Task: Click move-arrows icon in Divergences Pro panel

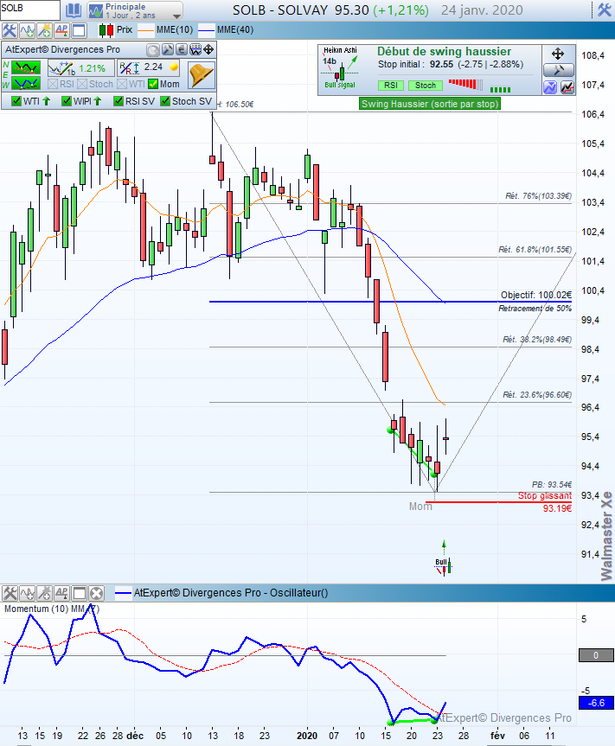Action: click(208, 49)
